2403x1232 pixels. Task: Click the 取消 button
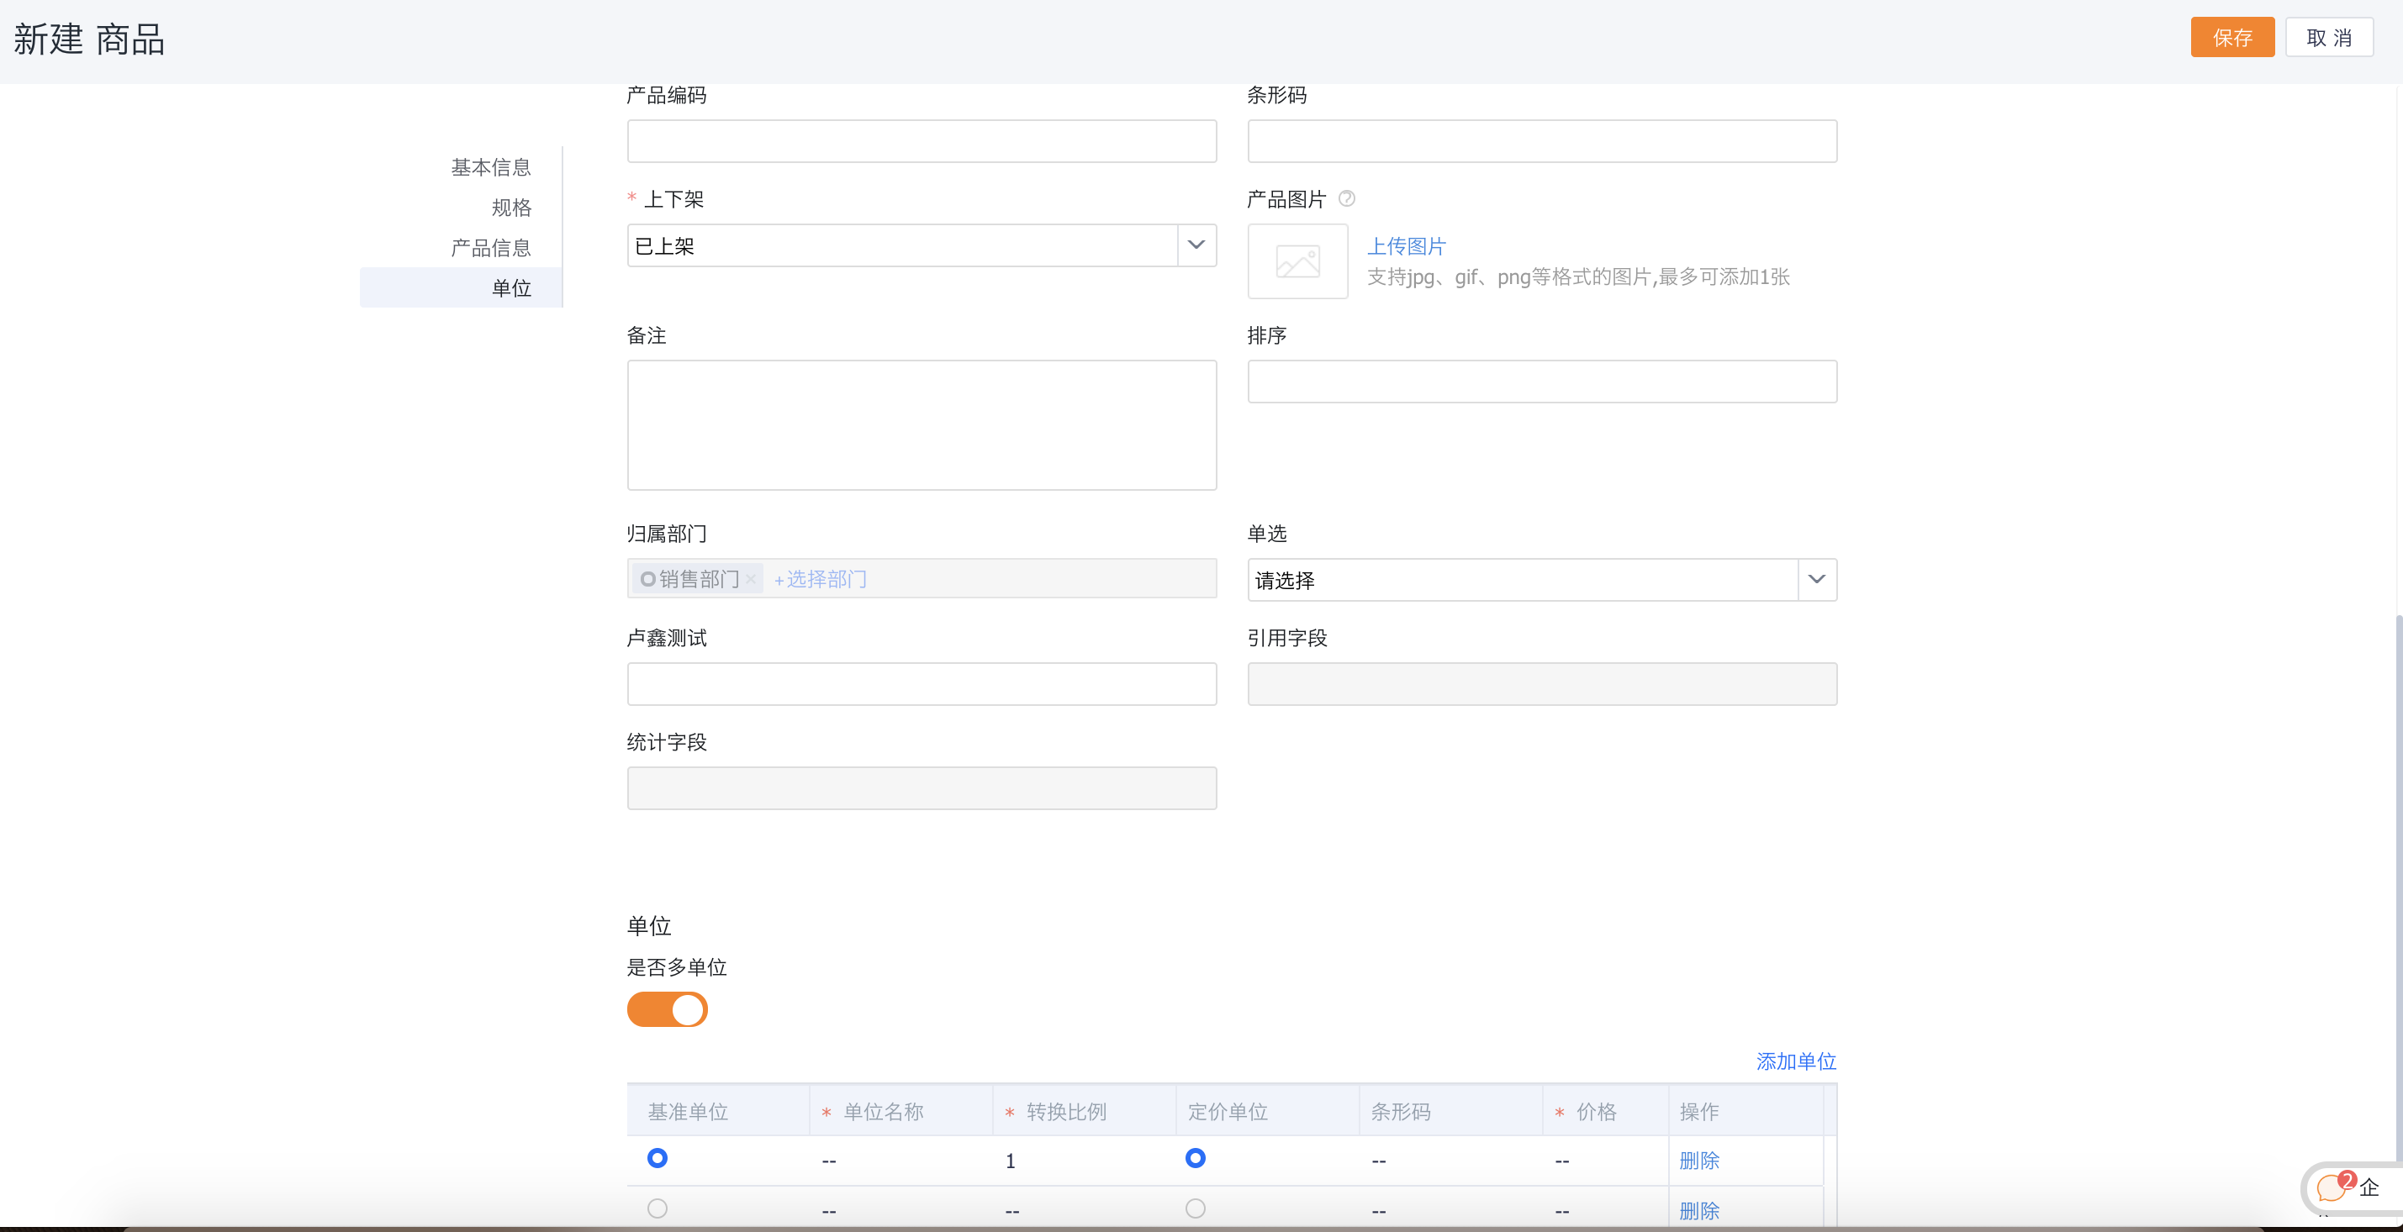(2329, 37)
